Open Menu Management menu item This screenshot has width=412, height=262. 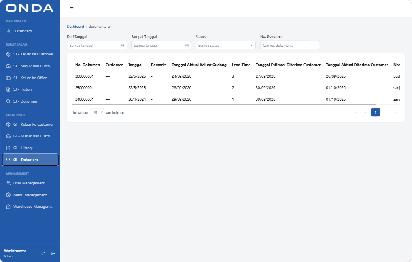30,195
